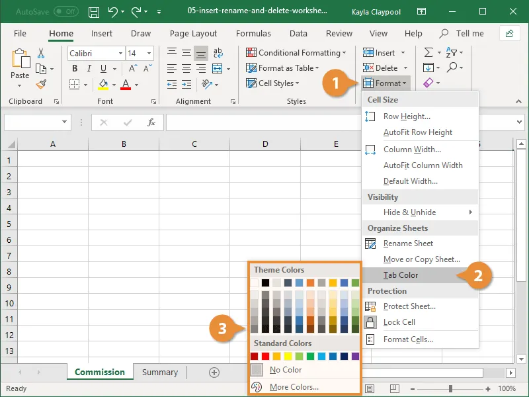Switch to the Summary sheet tab

coord(160,372)
